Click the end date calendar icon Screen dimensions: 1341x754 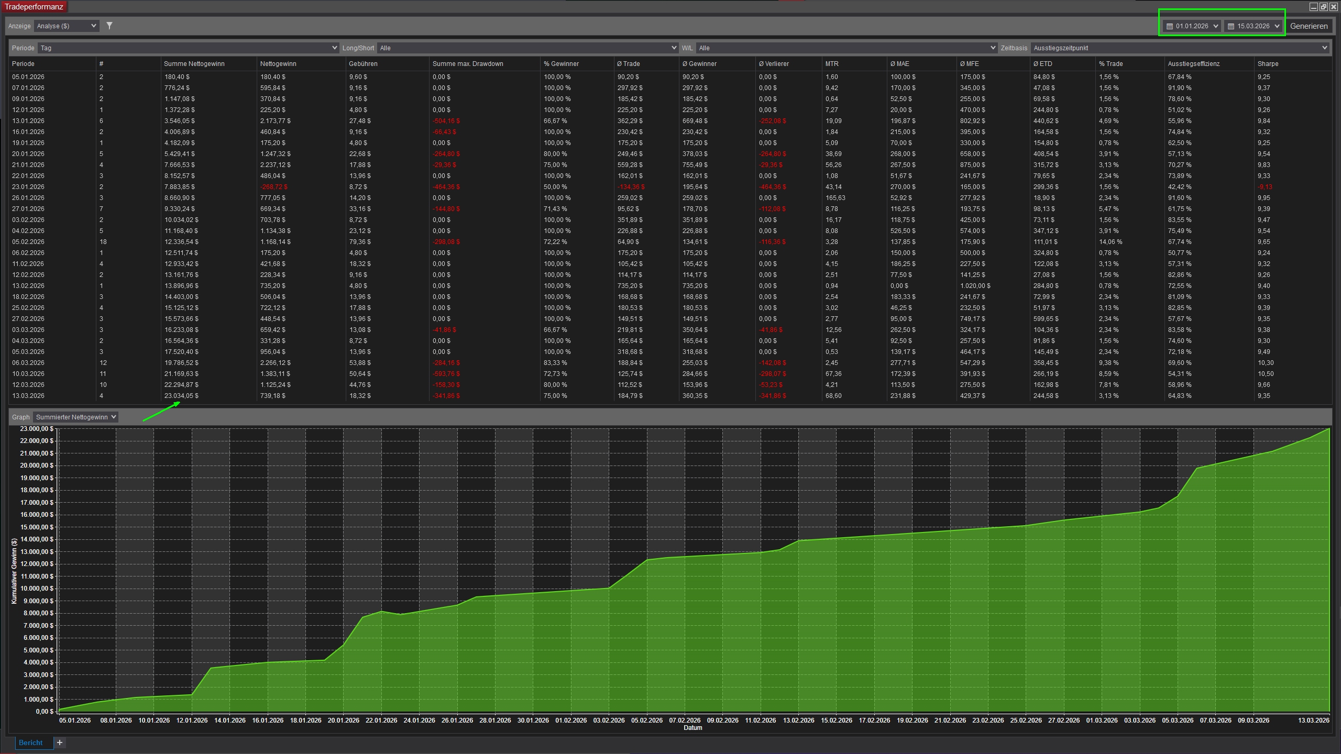(1231, 26)
